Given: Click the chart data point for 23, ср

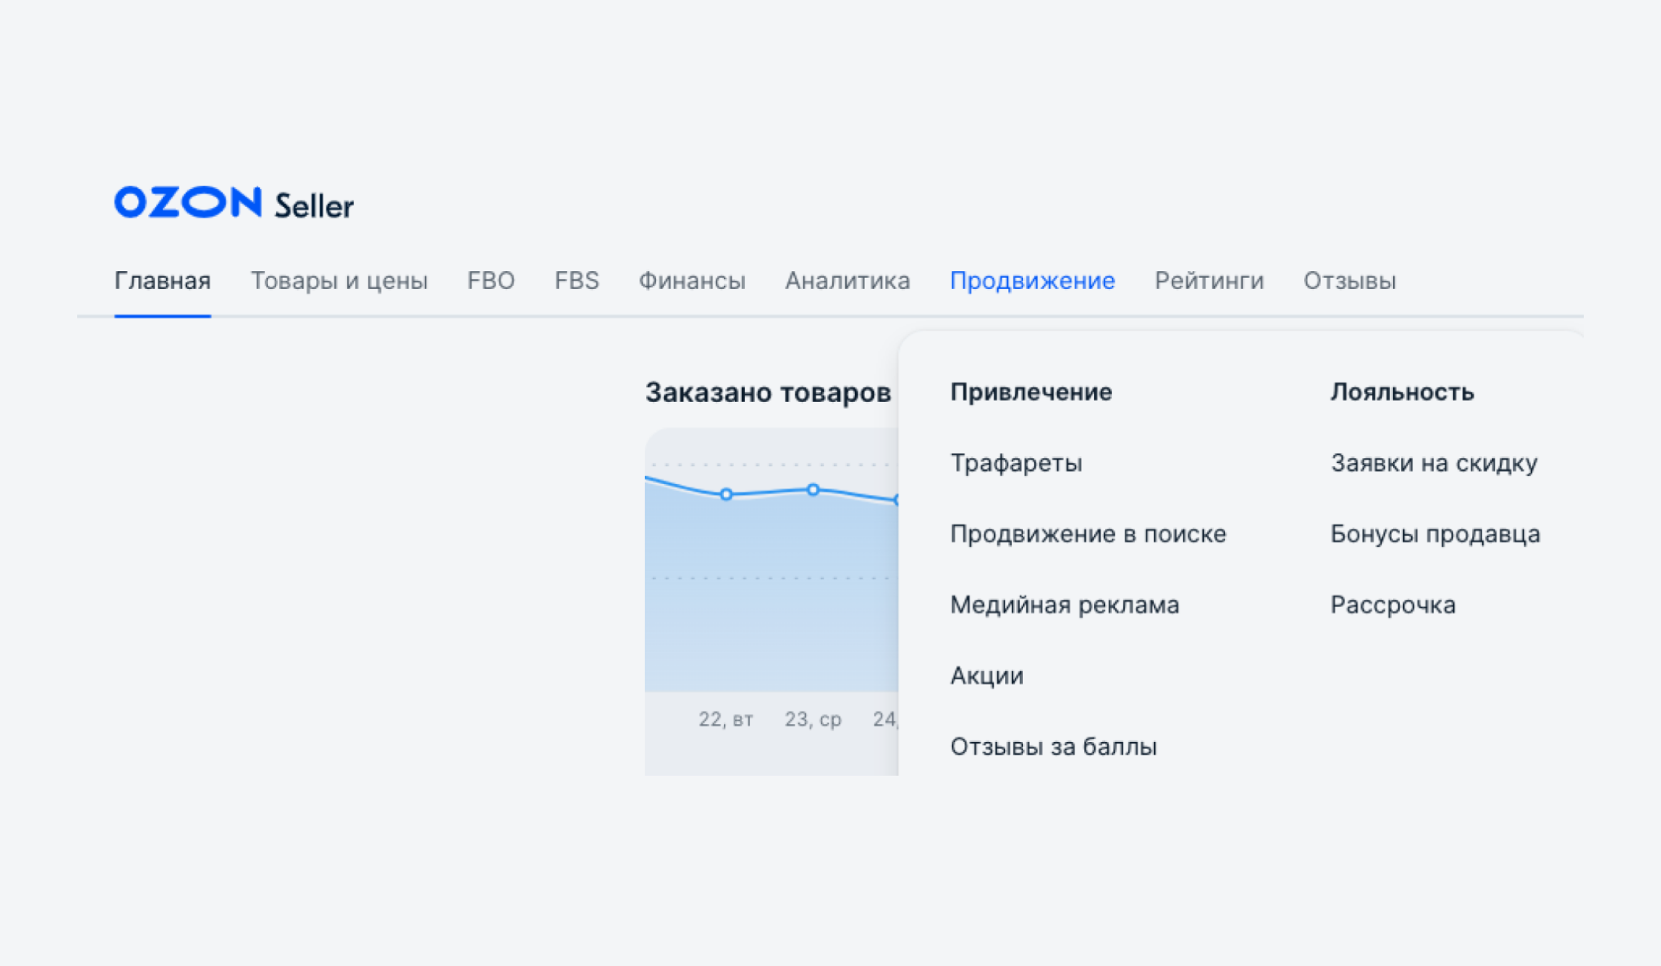Looking at the screenshot, I should [x=814, y=490].
